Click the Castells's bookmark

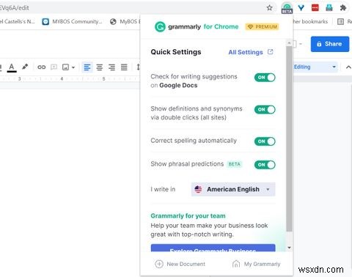click(x=17, y=22)
